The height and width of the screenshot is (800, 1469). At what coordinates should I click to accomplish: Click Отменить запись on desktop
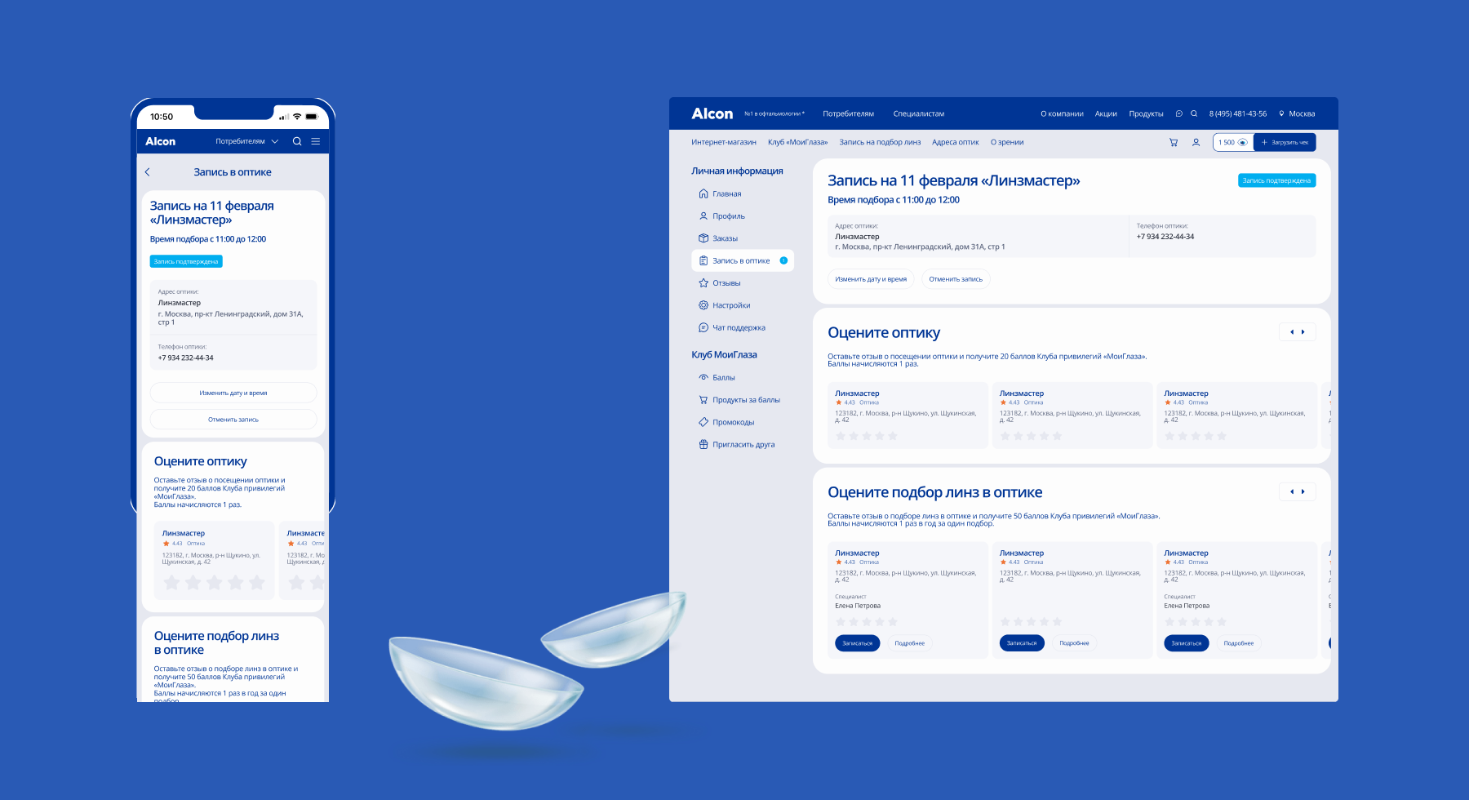coord(956,279)
